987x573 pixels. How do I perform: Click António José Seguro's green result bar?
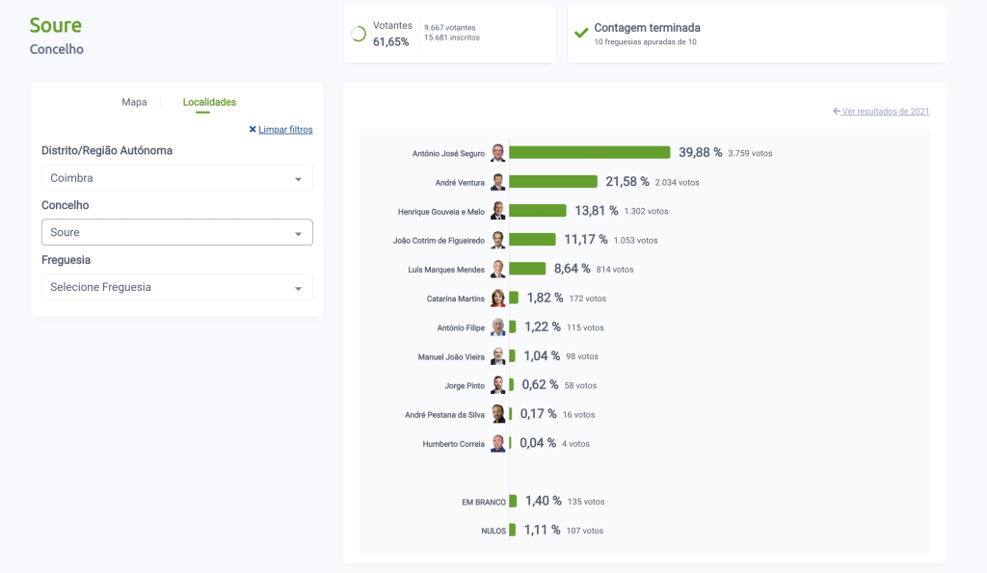click(x=589, y=152)
